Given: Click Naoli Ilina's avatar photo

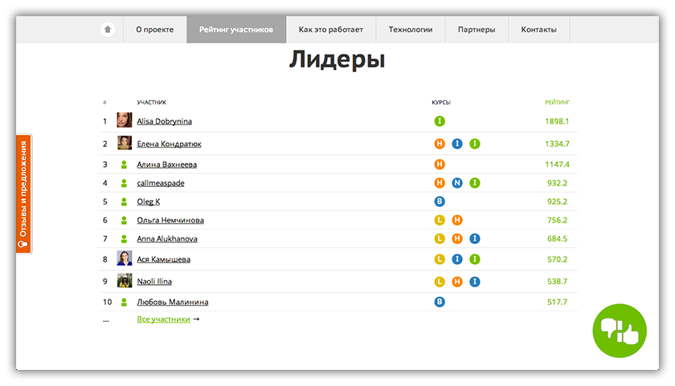Looking at the screenshot, I should click(x=125, y=280).
